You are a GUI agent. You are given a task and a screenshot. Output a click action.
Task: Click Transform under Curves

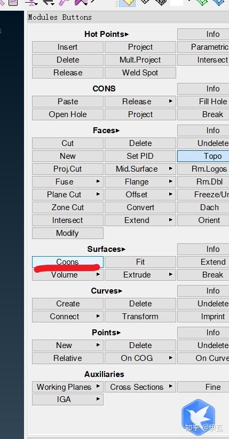(140, 317)
